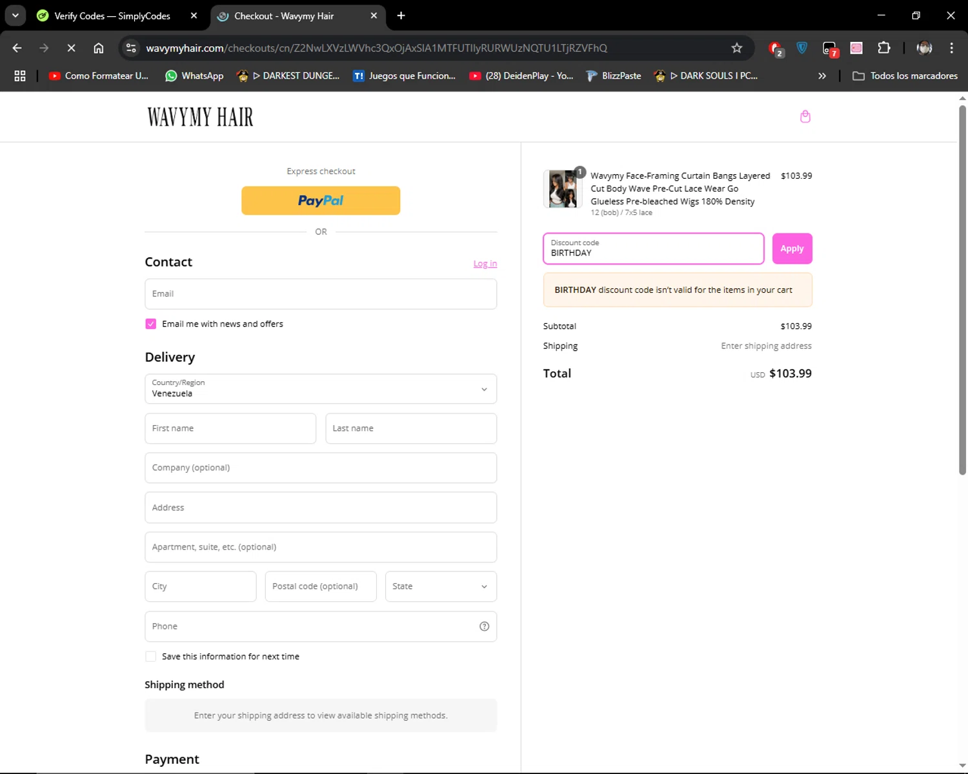Bookmark this page with the star icon
The width and height of the screenshot is (968, 774).
click(736, 48)
